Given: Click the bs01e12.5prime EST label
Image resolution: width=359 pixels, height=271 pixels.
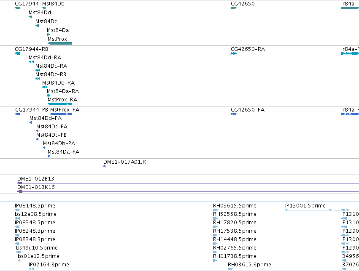Looking at the screenshot, I should tap(38, 256).
